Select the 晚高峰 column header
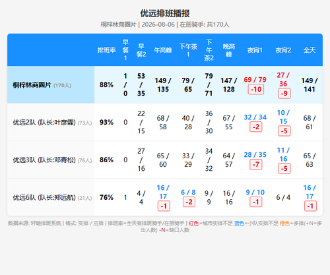 point(229,50)
